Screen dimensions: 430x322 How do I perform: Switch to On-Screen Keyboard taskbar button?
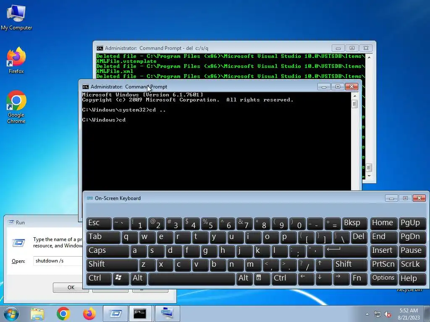point(167,314)
